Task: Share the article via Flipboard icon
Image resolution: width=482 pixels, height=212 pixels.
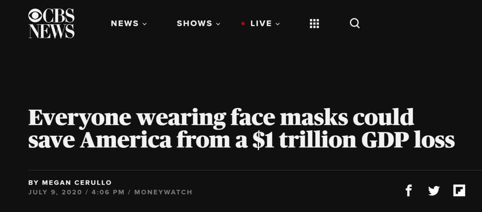Action: coord(459,191)
